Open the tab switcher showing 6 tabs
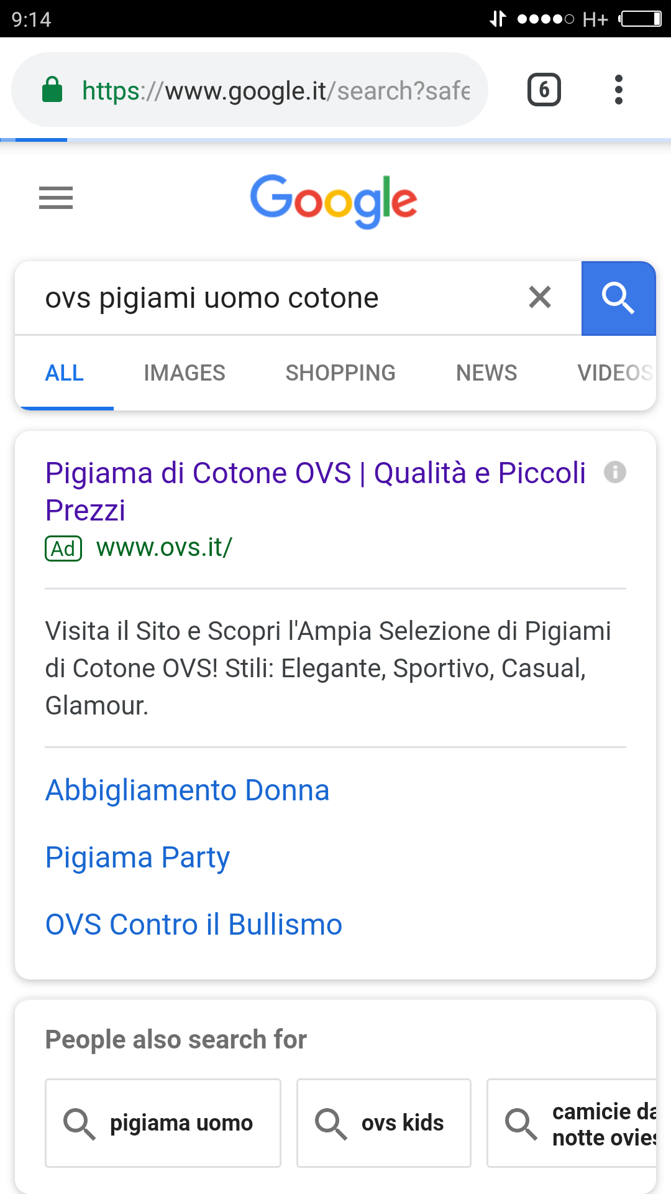The image size is (671, 1194). 544,90
